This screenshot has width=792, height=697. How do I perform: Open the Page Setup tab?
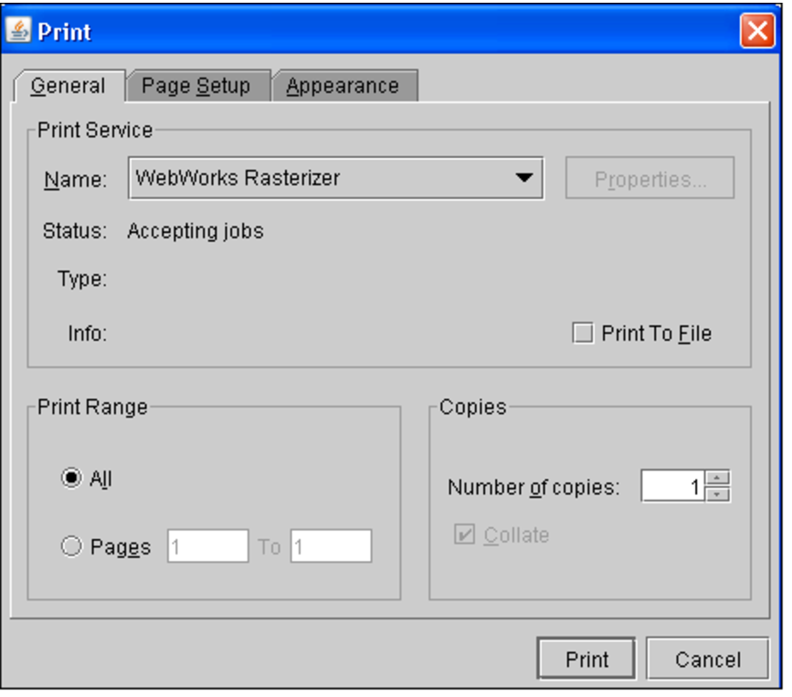pos(195,86)
